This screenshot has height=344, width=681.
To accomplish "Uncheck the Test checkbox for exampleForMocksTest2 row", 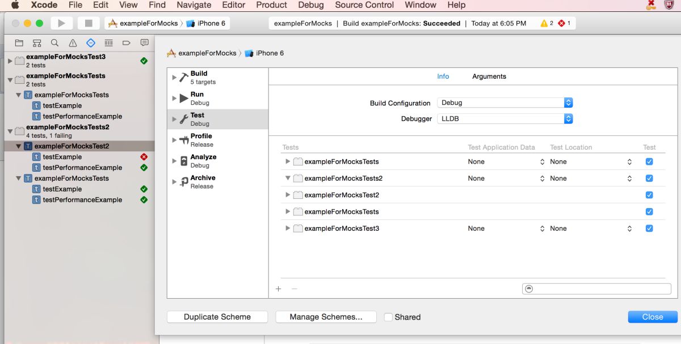I will coord(649,195).
